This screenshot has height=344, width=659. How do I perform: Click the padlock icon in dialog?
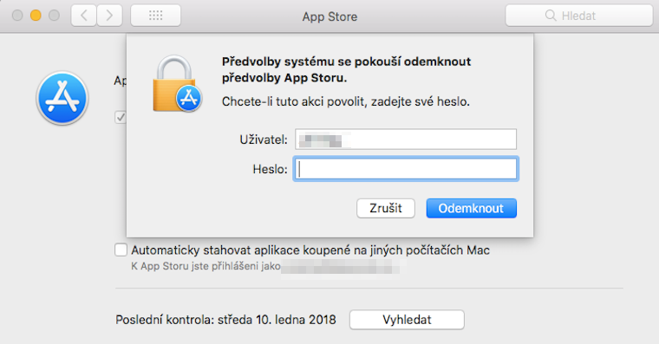(x=174, y=83)
